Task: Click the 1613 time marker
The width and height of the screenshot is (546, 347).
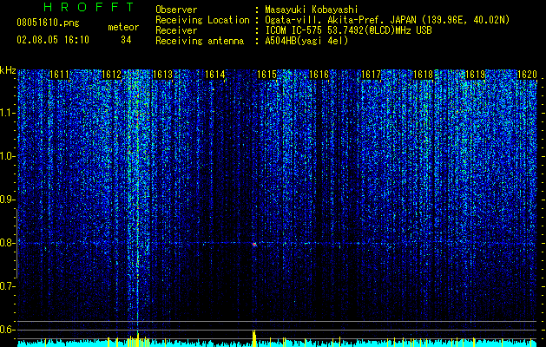Action: (x=163, y=75)
